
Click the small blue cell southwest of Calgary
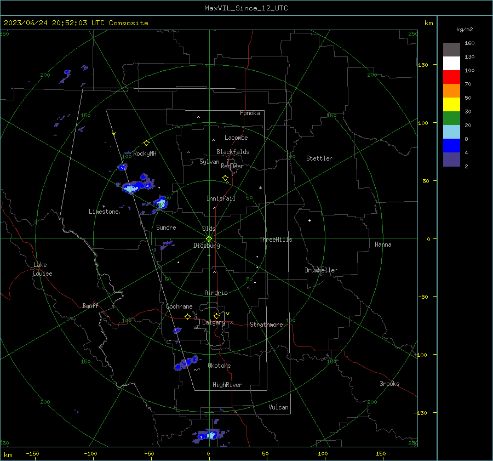coord(177,330)
